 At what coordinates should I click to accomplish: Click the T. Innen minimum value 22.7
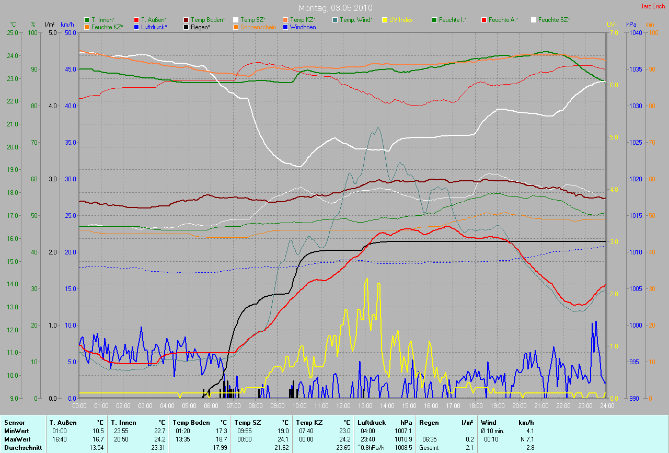(160, 430)
